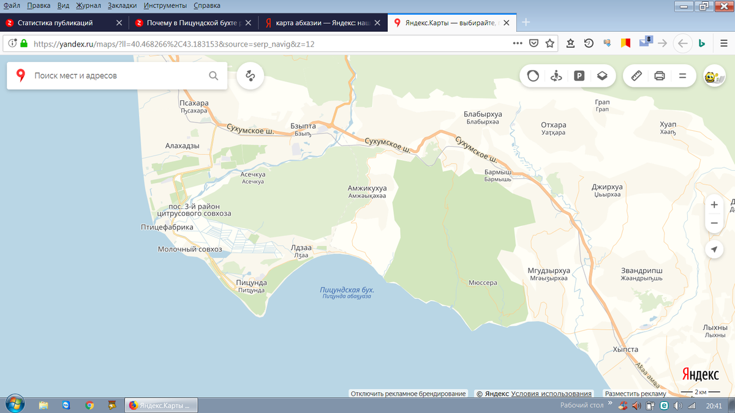
Task: Open the Yandex Maps two-line menu
Action: pos(682,76)
